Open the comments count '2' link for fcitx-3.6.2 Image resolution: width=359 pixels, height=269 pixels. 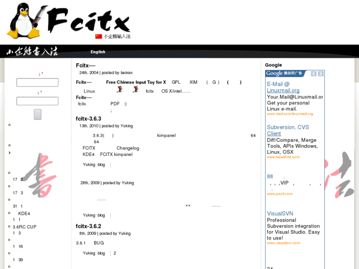[x=115, y=253]
